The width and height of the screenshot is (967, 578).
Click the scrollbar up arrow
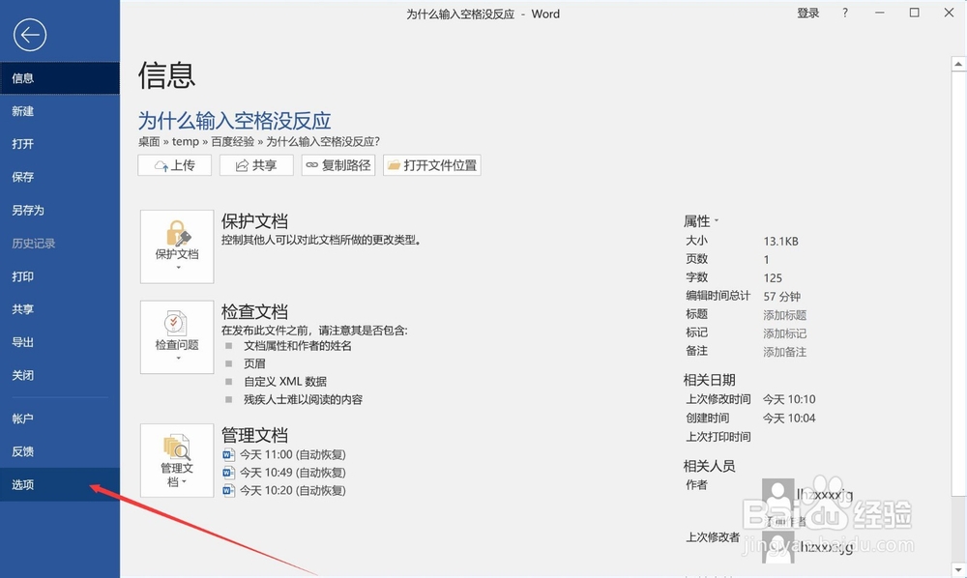pos(958,64)
